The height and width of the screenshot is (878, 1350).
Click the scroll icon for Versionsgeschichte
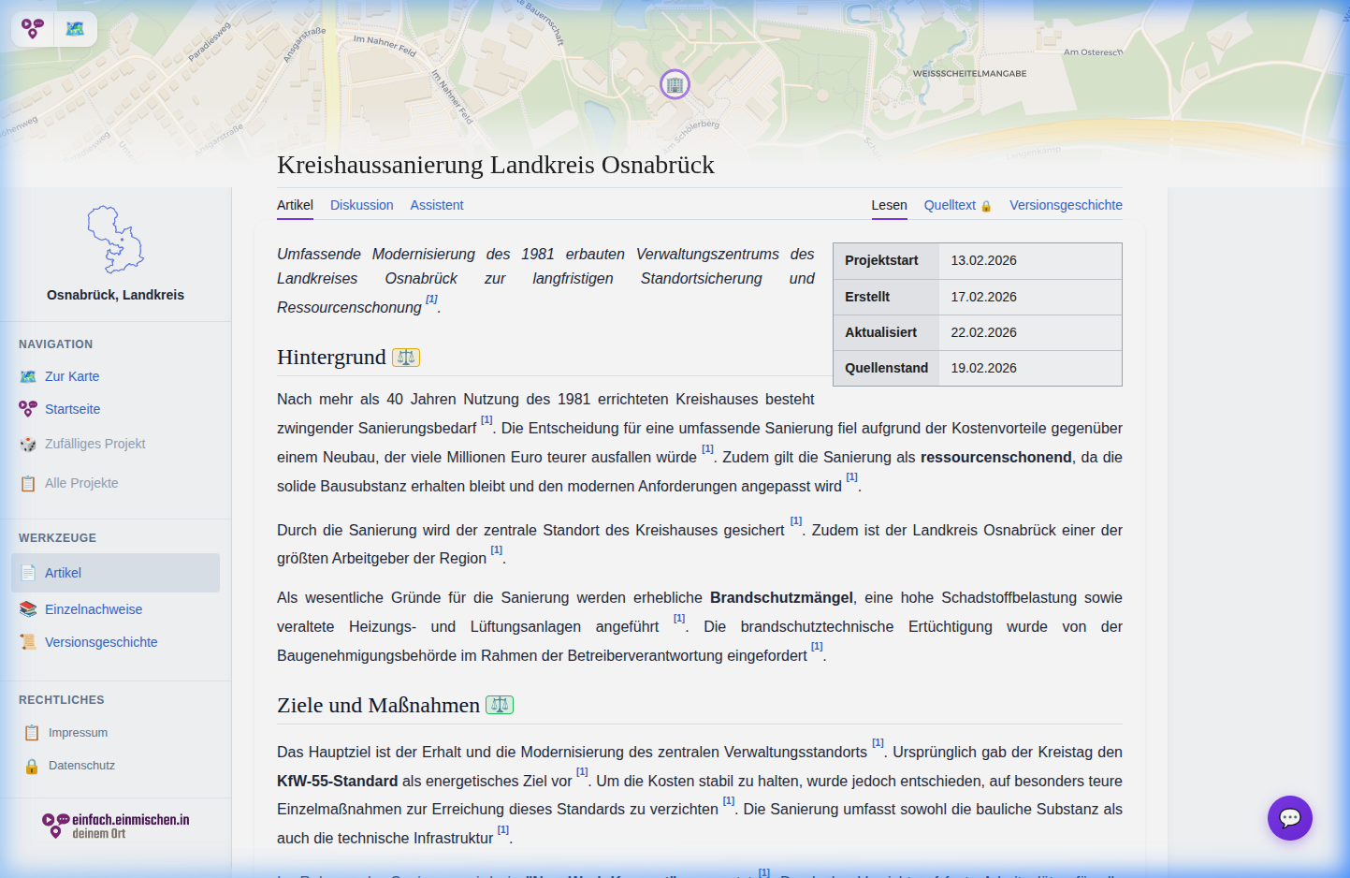coord(29,641)
